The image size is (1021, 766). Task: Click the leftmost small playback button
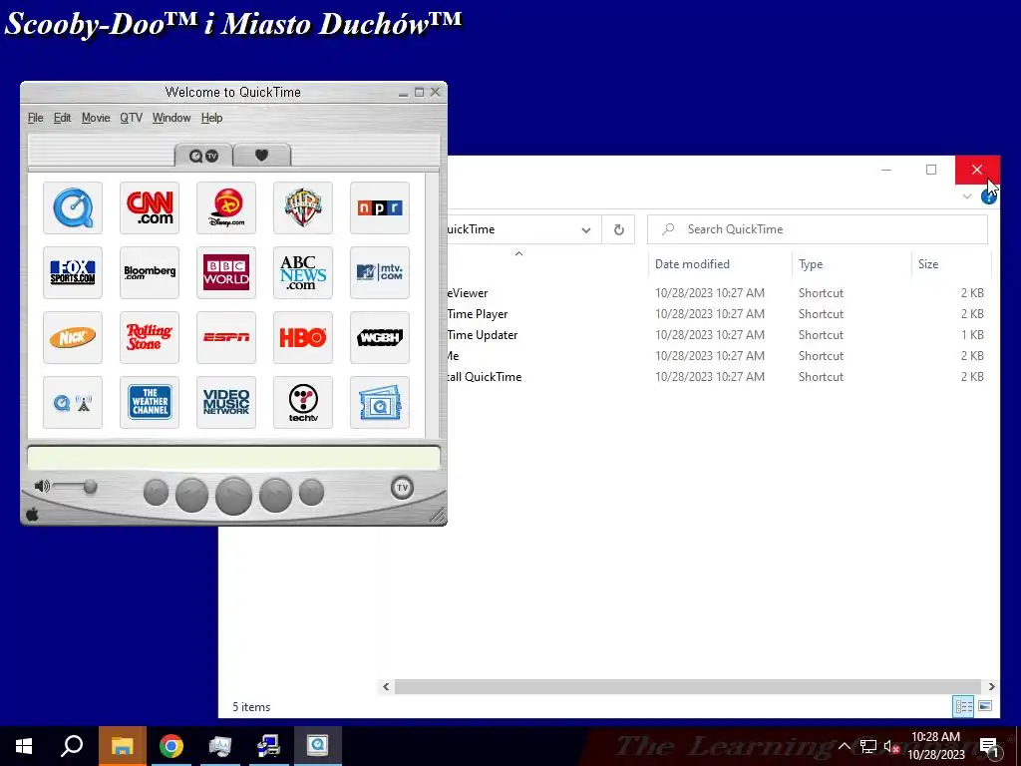click(x=156, y=493)
